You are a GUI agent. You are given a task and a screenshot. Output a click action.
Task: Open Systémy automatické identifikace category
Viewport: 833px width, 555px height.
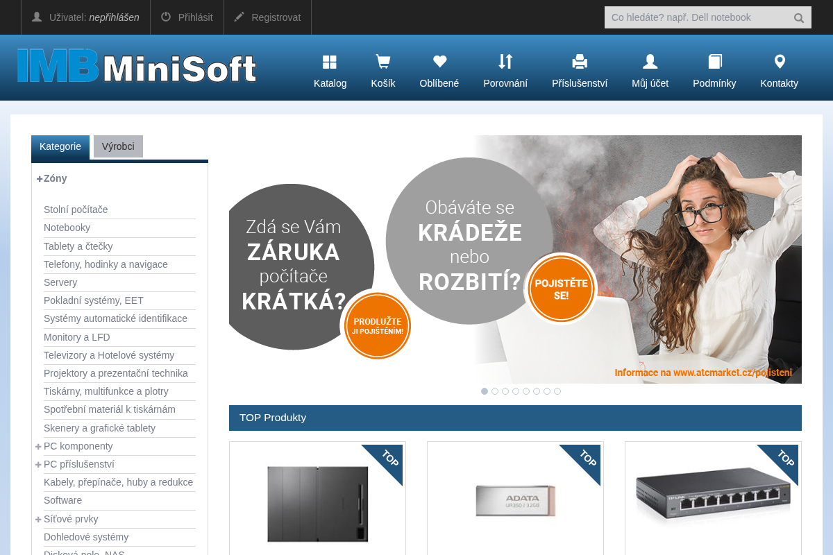tap(115, 318)
